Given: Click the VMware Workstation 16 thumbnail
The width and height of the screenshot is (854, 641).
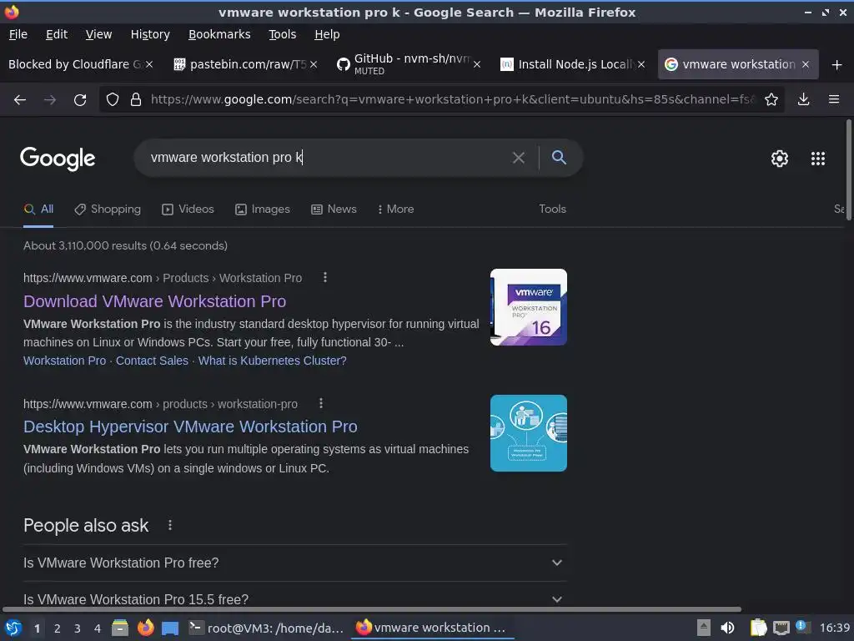Looking at the screenshot, I should [528, 307].
